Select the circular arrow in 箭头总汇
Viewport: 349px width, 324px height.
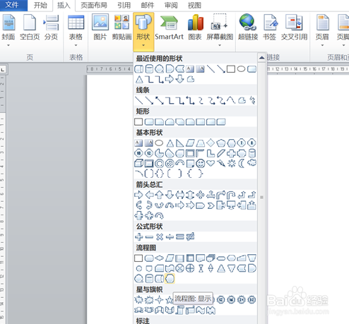tap(160, 216)
